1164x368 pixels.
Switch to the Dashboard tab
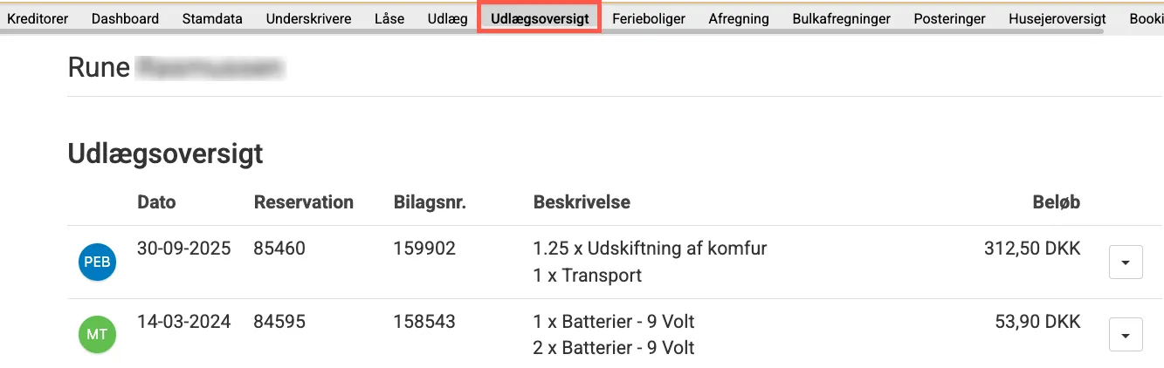pos(125,18)
